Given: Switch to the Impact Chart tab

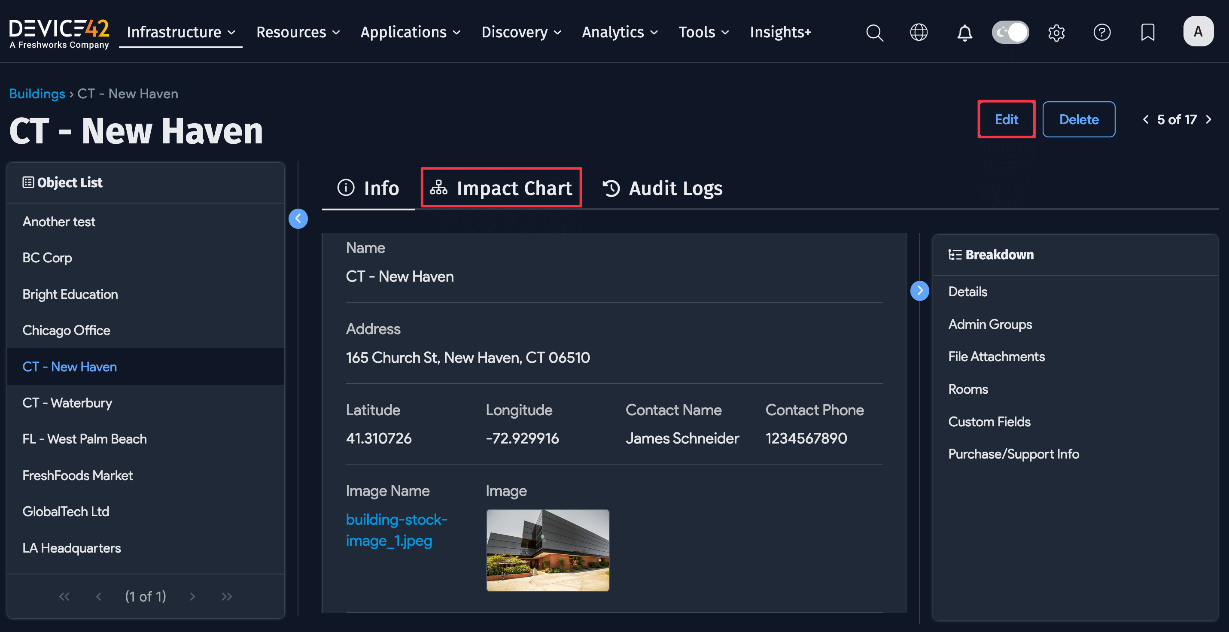Looking at the screenshot, I should [502, 188].
